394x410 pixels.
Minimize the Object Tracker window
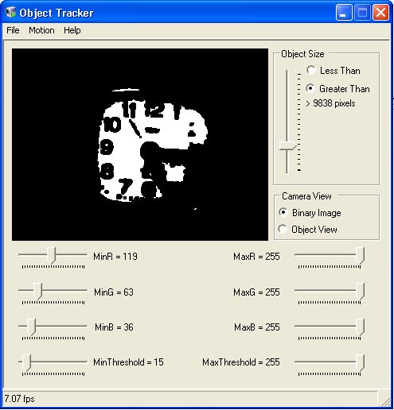[x=344, y=12]
